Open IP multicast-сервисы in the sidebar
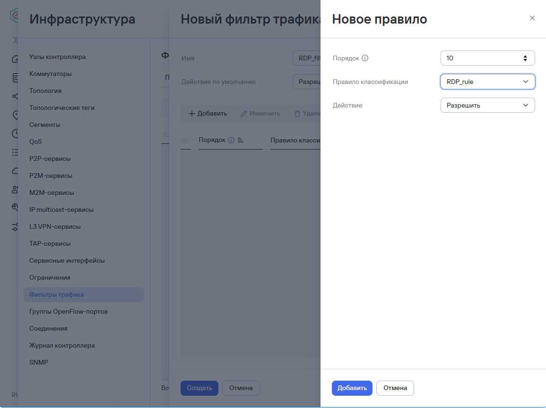 [x=61, y=209]
